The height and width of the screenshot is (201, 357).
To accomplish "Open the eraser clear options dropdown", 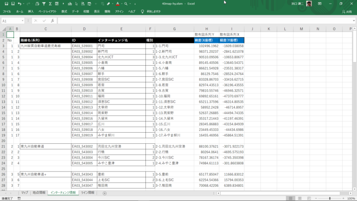I will [x=112, y=4].
